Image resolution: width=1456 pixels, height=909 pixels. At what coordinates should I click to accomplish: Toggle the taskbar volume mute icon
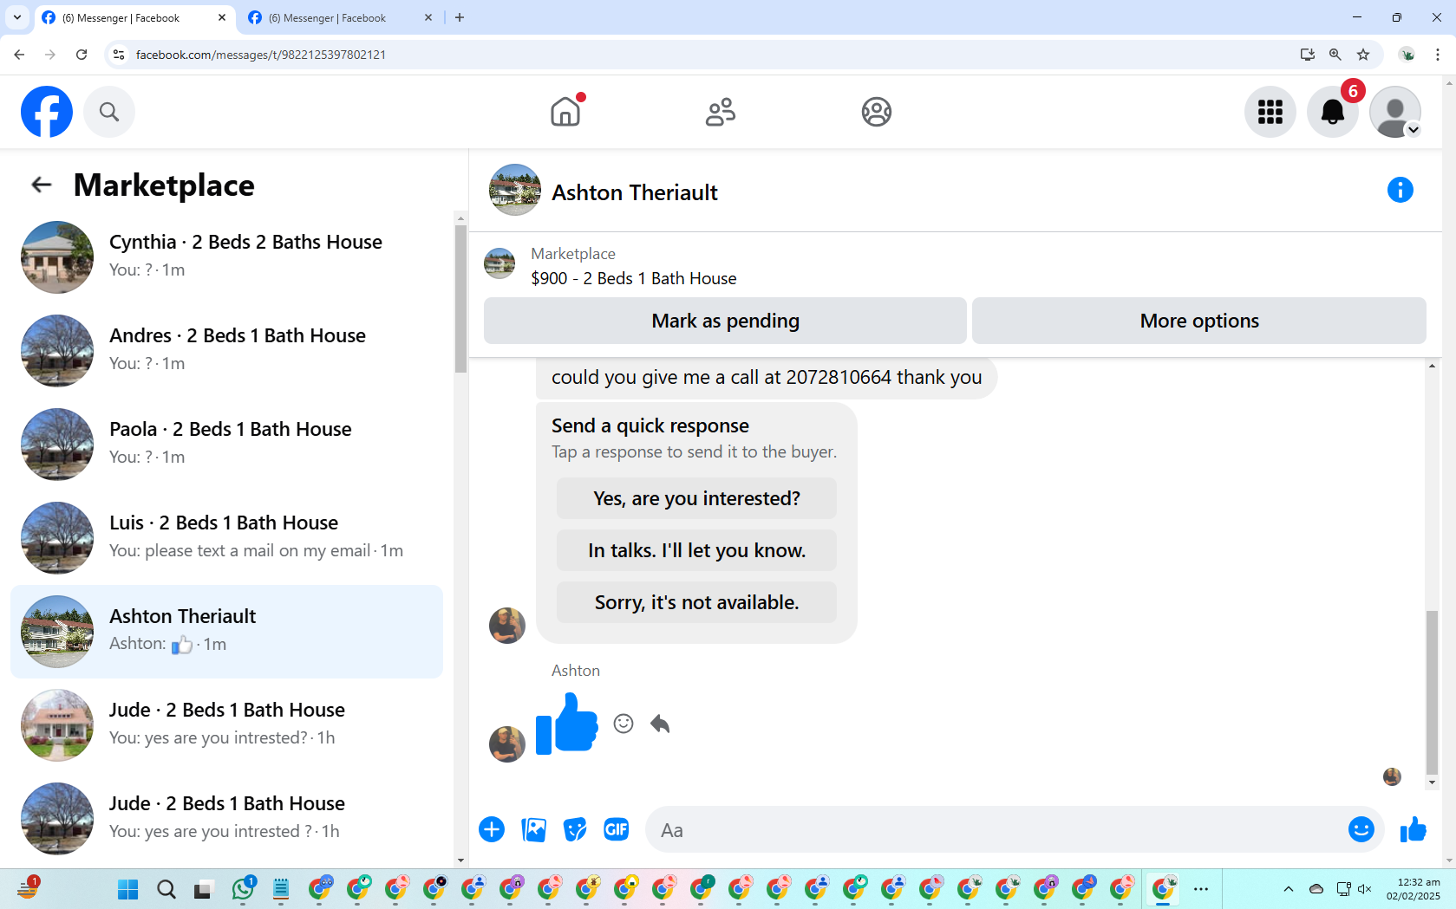click(x=1365, y=889)
